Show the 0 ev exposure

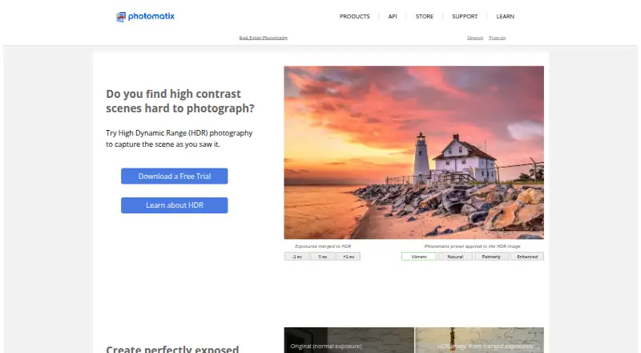click(x=323, y=257)
